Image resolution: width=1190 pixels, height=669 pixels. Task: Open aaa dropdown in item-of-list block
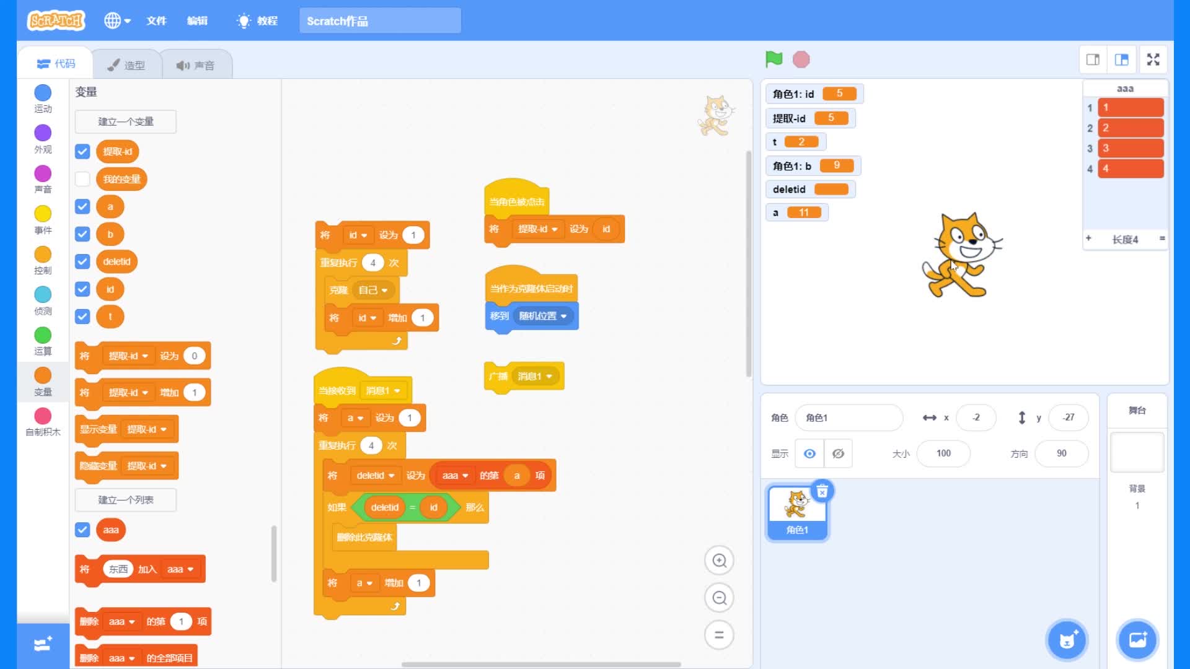[455, 475]
